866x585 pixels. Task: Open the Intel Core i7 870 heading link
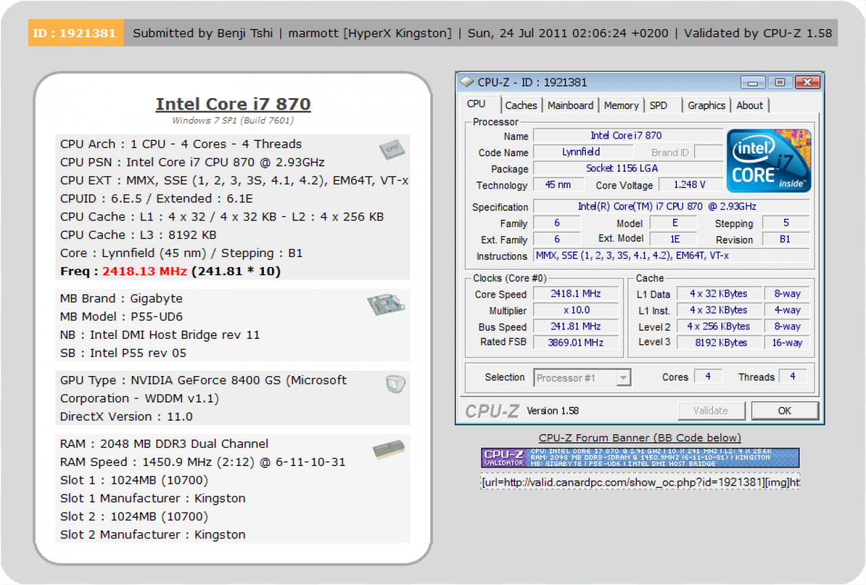233,104
